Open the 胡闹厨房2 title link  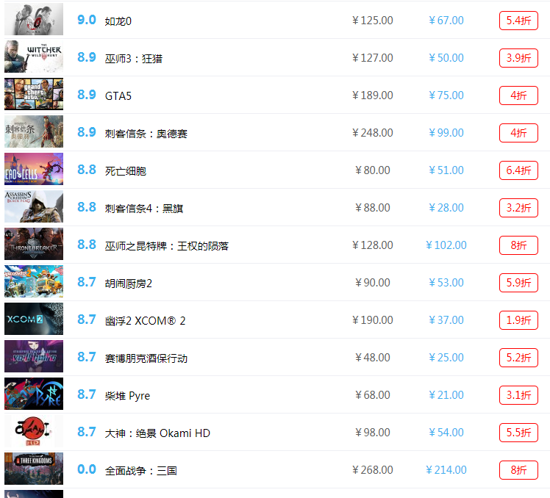[x=129, y=284]
